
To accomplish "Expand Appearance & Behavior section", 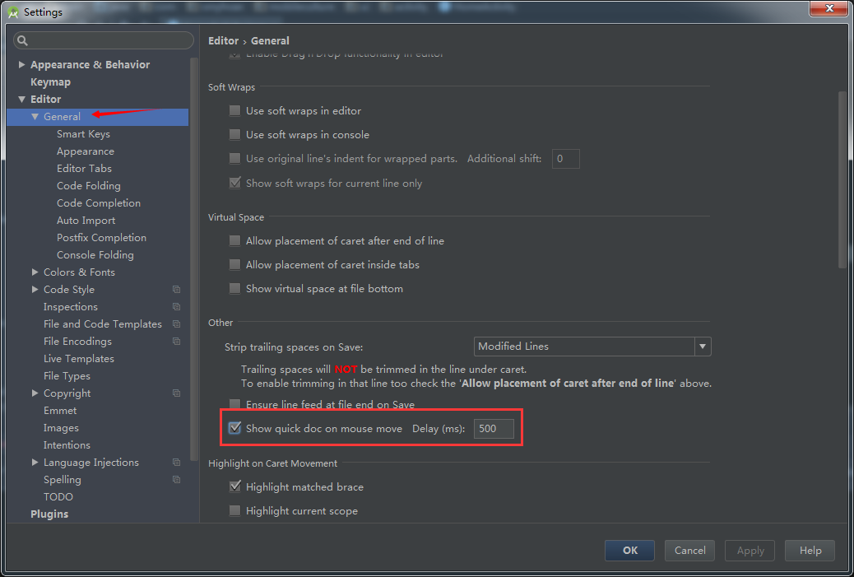I will (x=21, y=64).
